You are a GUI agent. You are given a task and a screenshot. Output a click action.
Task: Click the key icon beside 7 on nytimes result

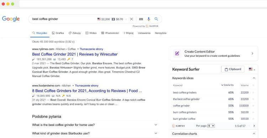[69, 59]
